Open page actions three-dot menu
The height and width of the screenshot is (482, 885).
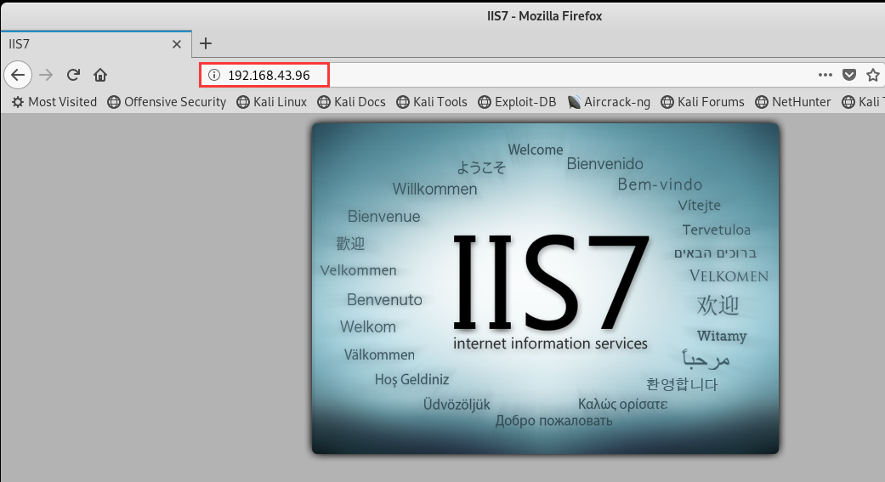pyautogui.click(x=825, y=75)
